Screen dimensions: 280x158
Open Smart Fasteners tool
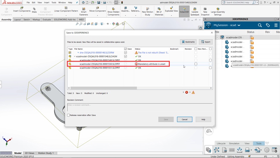[x=84, y=12]
